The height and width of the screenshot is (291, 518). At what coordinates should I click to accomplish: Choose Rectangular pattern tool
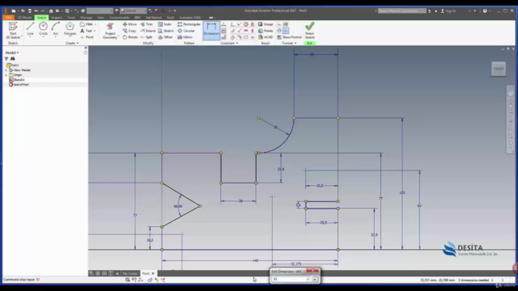coord(189,24)
